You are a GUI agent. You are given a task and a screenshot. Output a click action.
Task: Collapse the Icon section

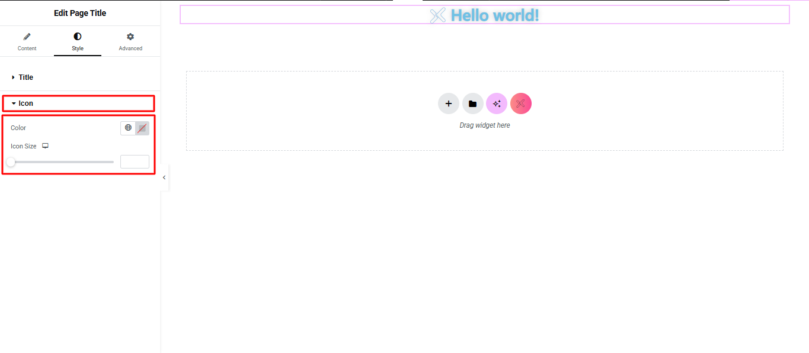tap(26, 103)
